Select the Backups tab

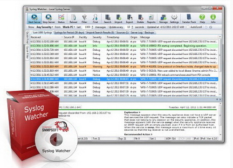[x=150, y=33]
